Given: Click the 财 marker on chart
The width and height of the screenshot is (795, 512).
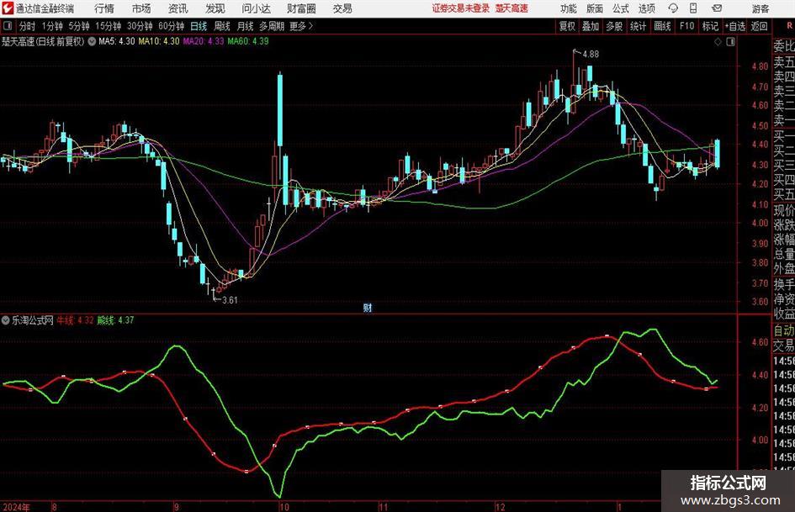Looking at the screenshot, I should pos(368,307).
